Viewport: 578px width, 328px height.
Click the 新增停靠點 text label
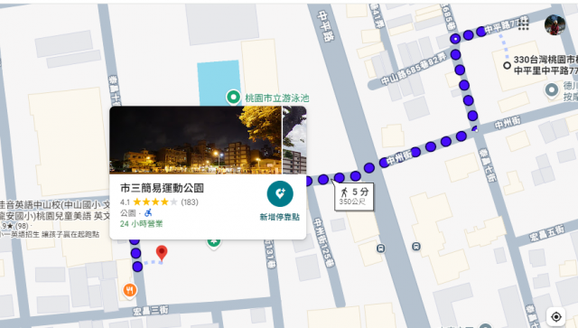[x=280, y=217]
